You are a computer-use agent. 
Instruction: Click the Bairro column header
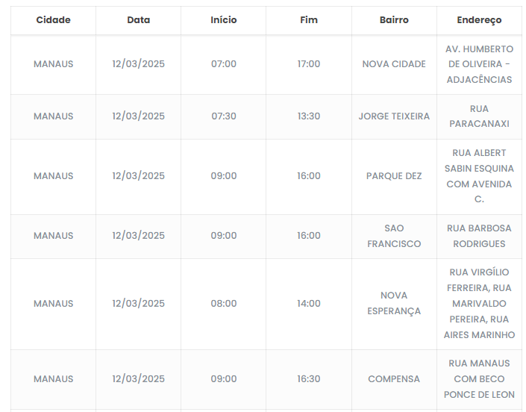tap(394, 20)
